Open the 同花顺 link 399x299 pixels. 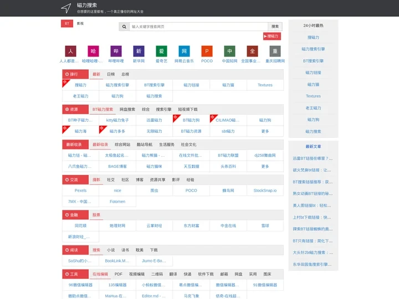[81, 225]
